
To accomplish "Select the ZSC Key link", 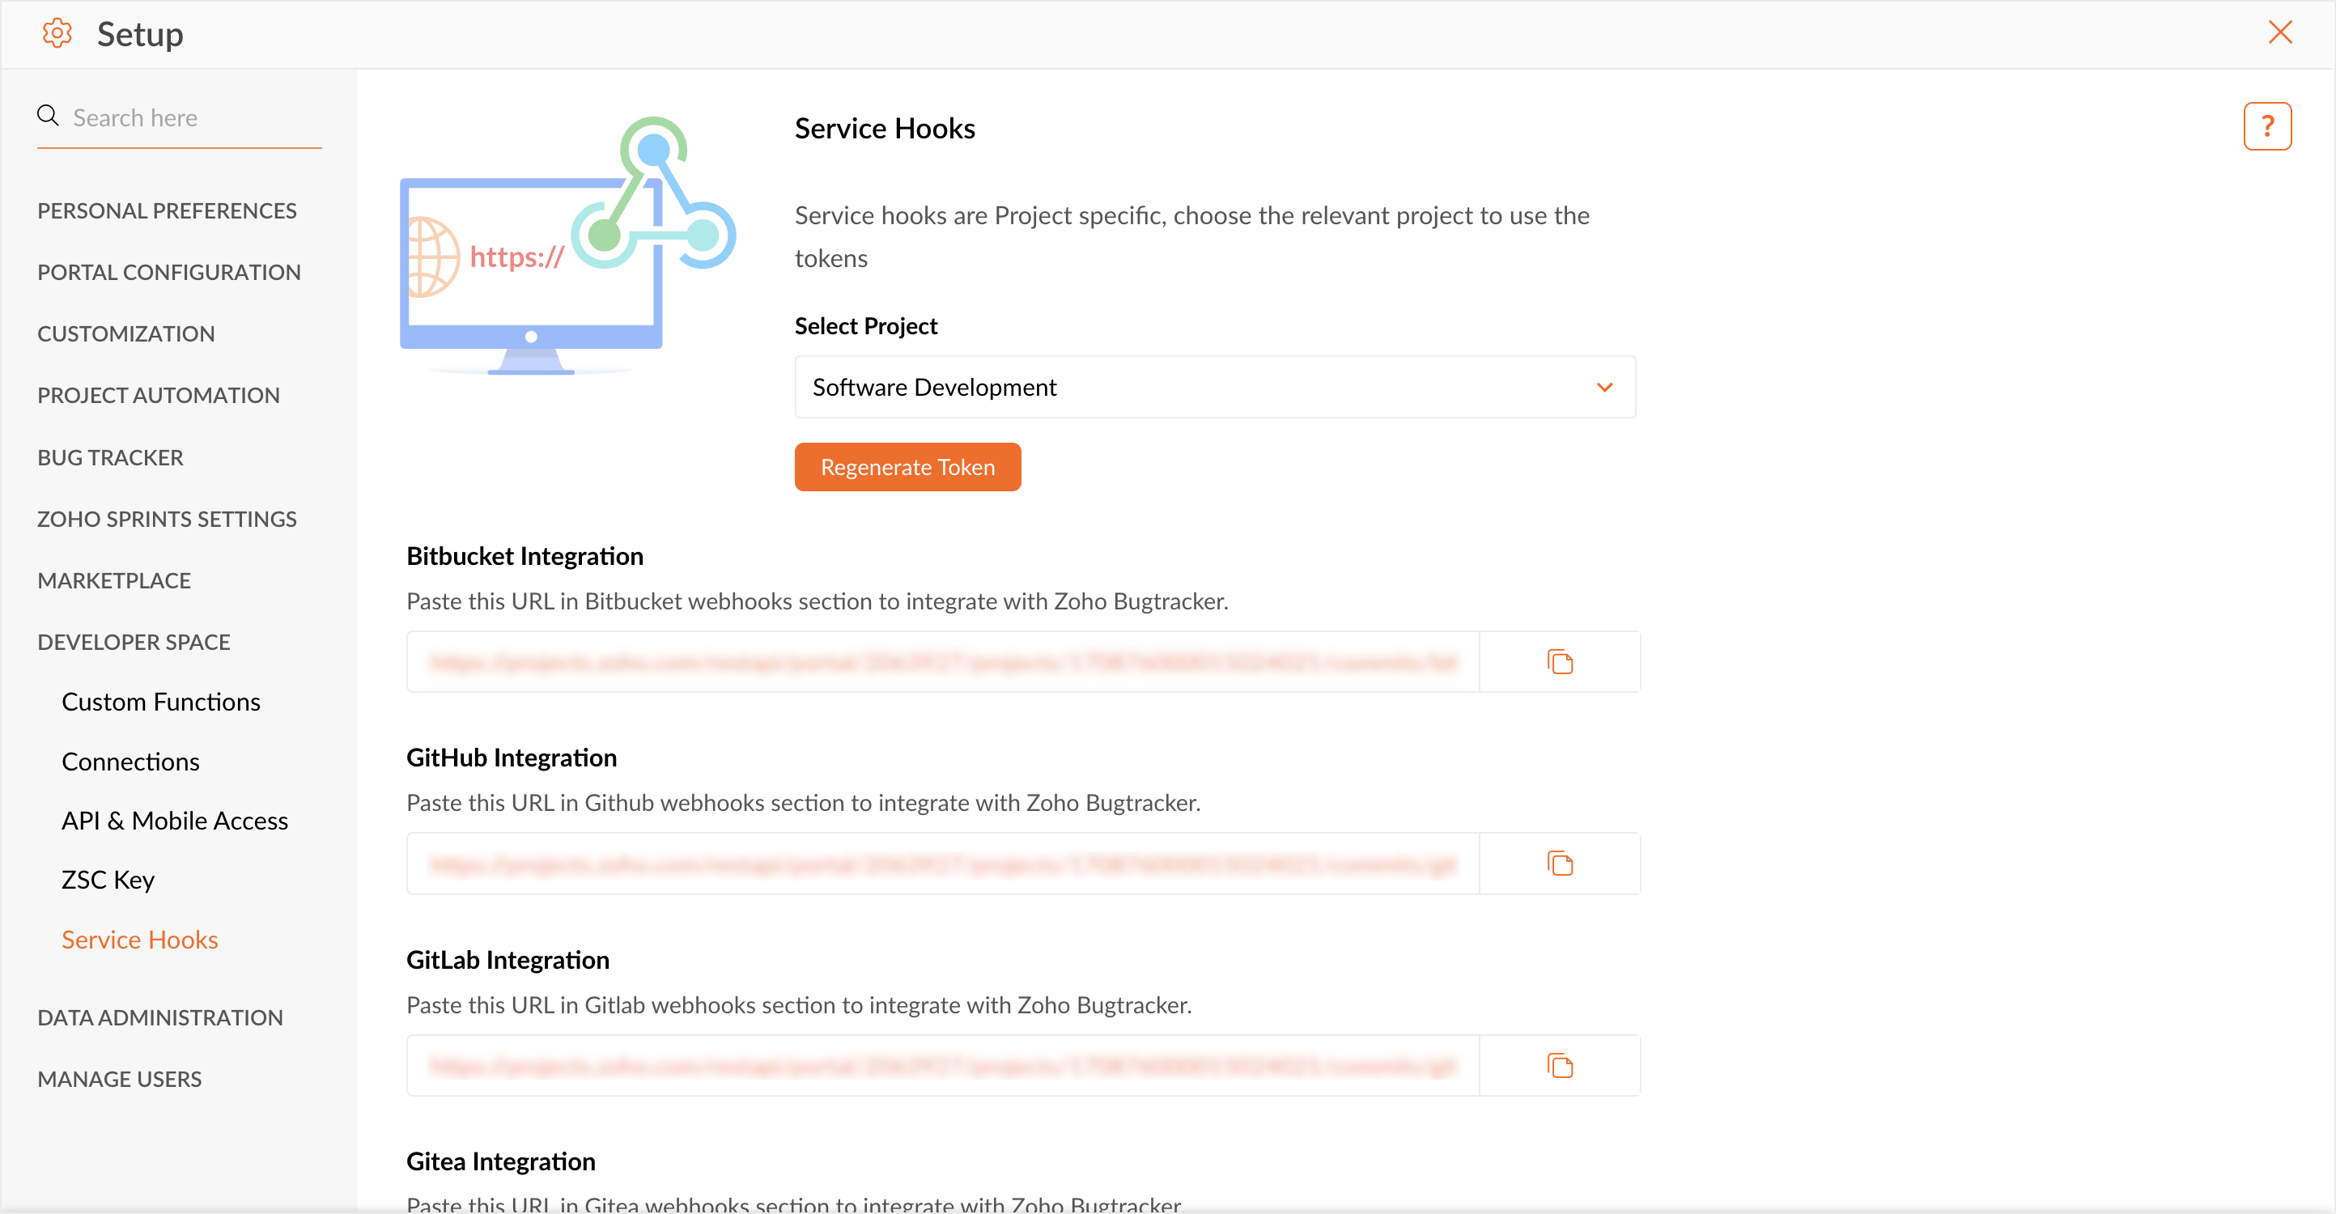I will [108, 880].
